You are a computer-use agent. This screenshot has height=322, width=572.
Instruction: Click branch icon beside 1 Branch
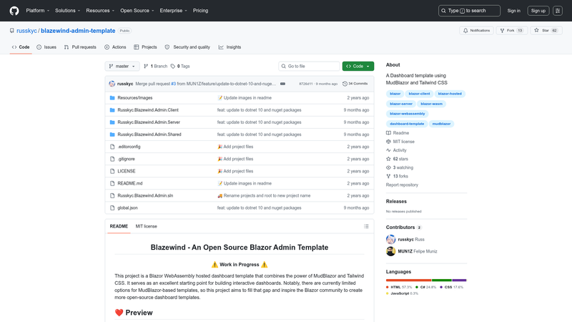146,66
